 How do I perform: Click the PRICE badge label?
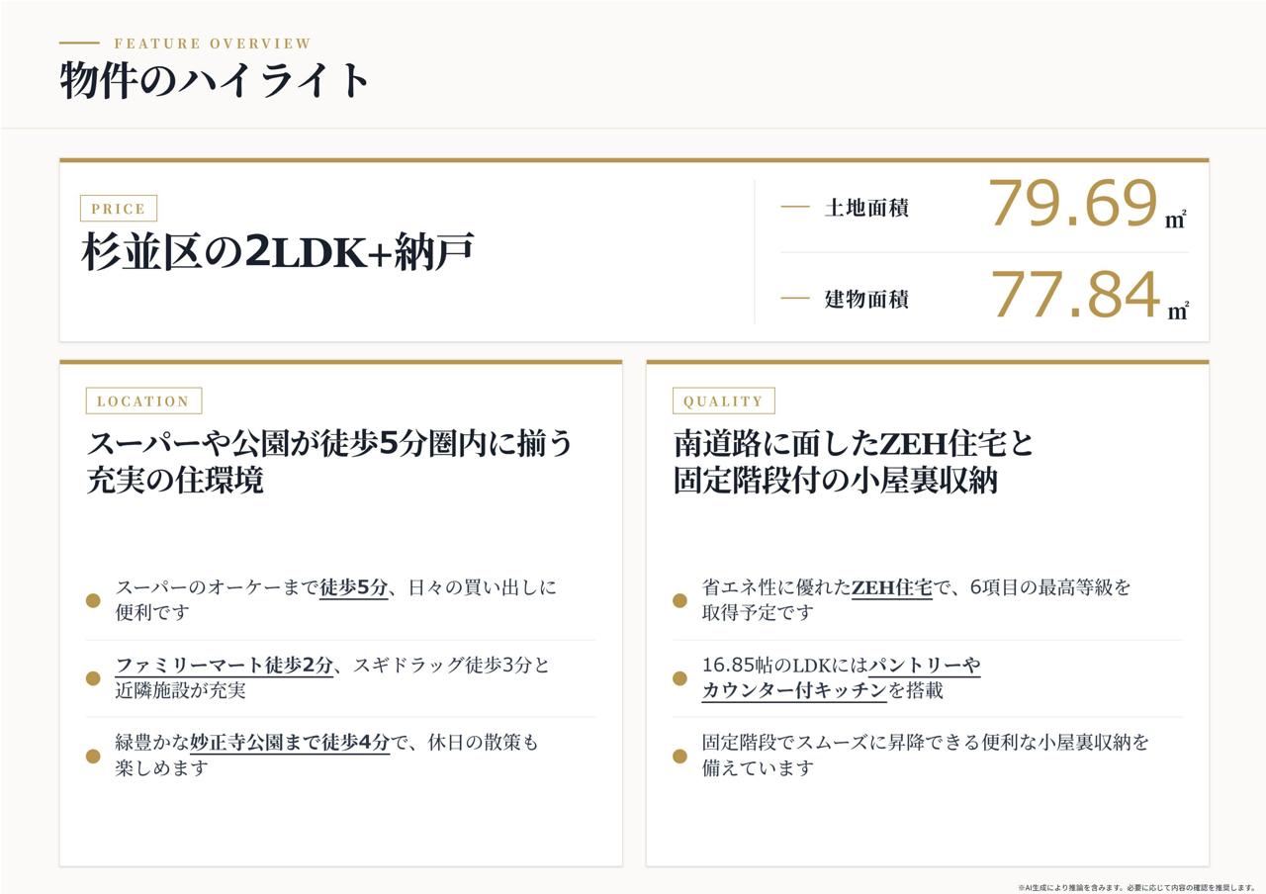[x=119, y=209]
